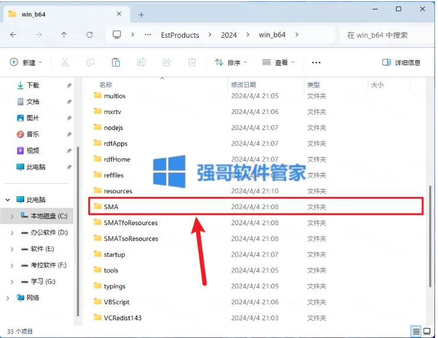Click chevron after EstProducts breadcrumb

tap(210, 35)
